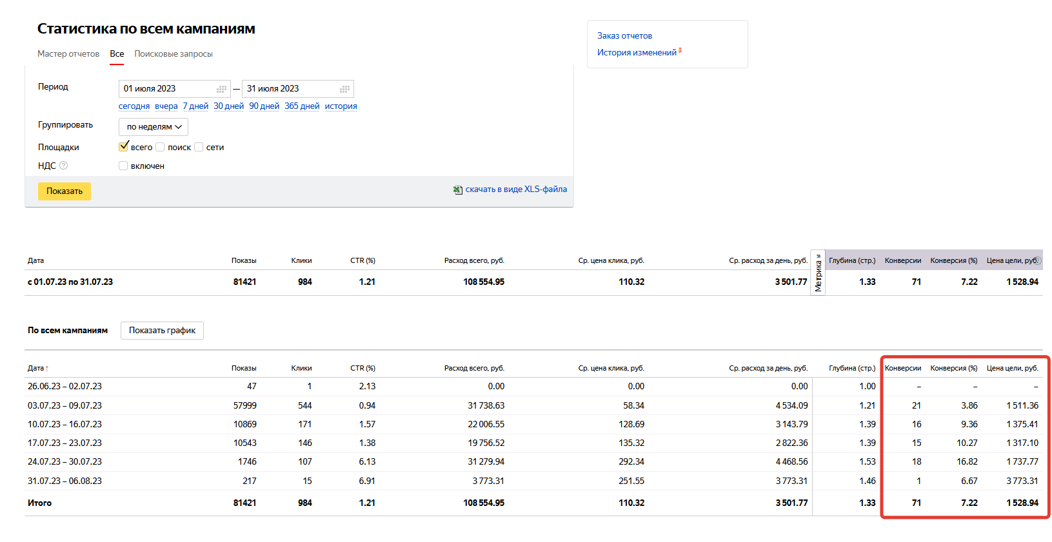Click the НДС help question mark icon
Screen dimensions: 1052x542
pos(63,166)
